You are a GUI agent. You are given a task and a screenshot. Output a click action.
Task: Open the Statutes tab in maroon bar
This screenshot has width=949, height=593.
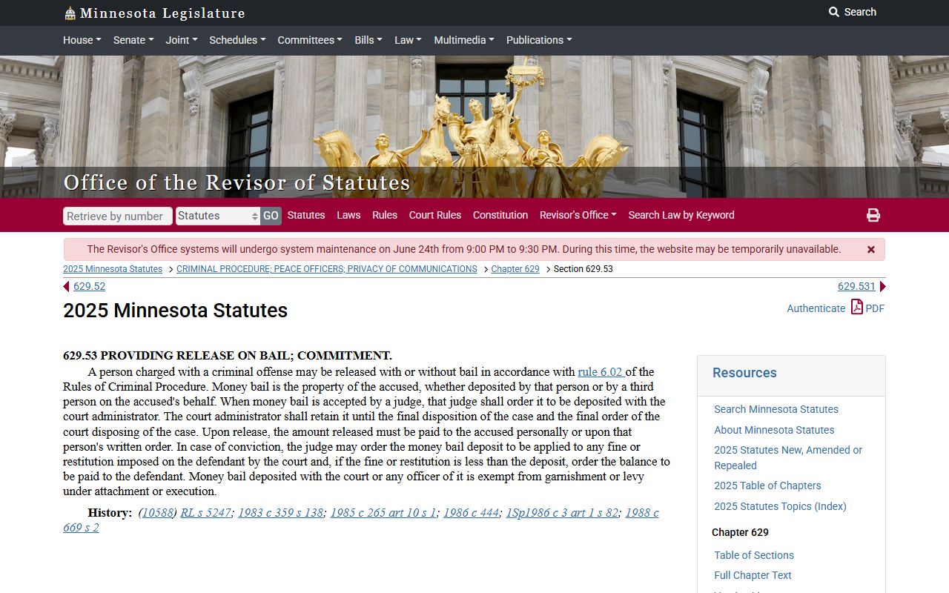click(x=306, y=215)
